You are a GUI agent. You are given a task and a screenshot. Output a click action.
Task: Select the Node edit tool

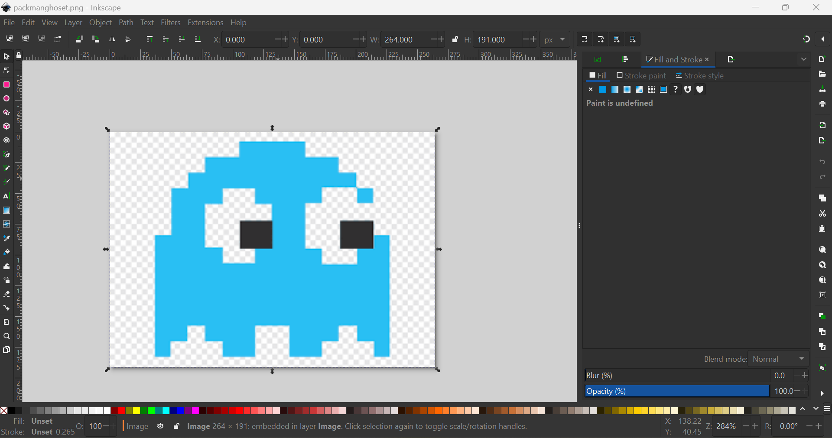6,70
